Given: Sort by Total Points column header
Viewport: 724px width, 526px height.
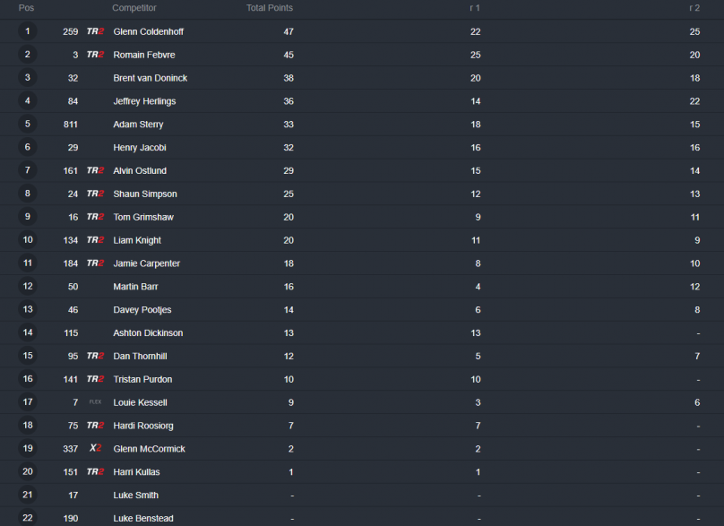Looking at the screenshot, I should point(269,8).
